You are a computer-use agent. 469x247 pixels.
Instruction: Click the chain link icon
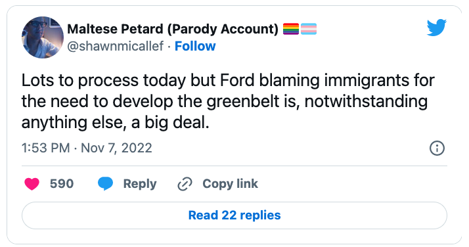pos(185,184)
